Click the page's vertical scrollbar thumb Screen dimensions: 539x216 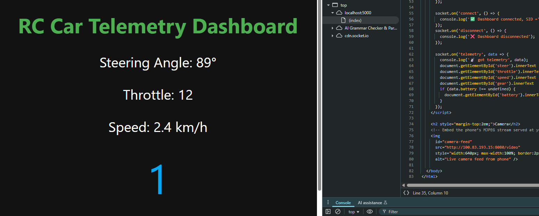(x=319, y=95)
